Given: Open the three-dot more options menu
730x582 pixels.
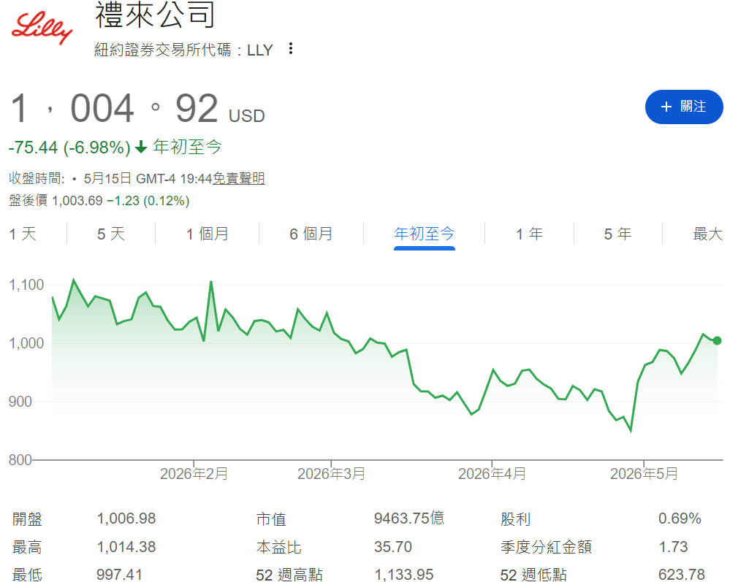Looking at the screenshot, I should click(291, 48).
